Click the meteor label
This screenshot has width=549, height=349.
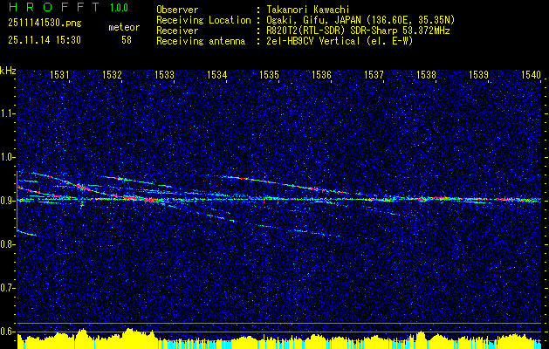click(124, 28)
